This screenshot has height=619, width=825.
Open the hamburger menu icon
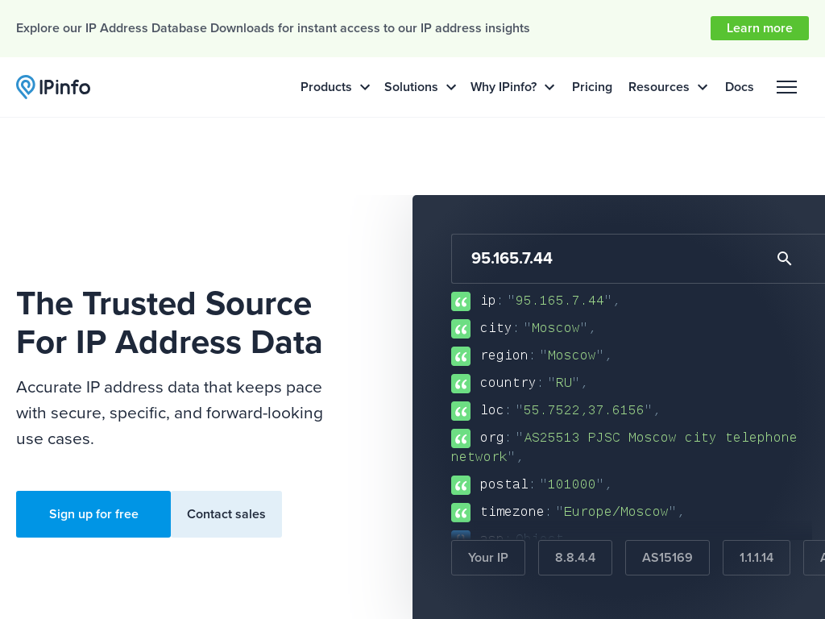coord(786,87)
